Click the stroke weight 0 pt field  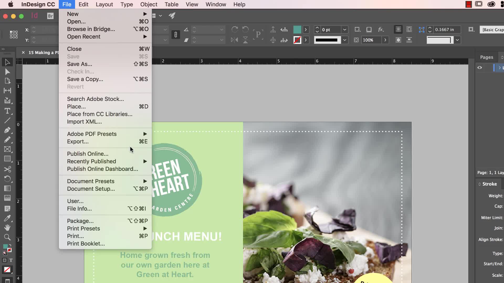point(331,30)
